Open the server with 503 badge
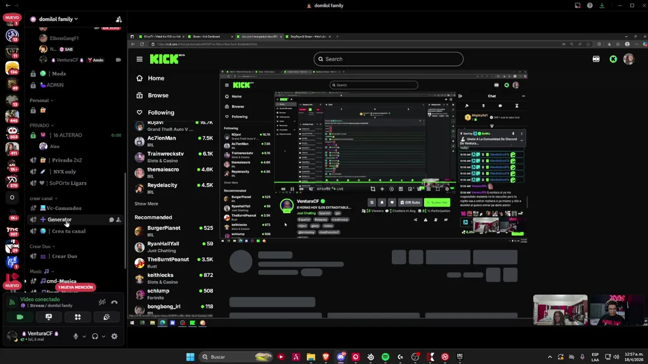Viewport: 648px width, 364px height. click(12, 132)
